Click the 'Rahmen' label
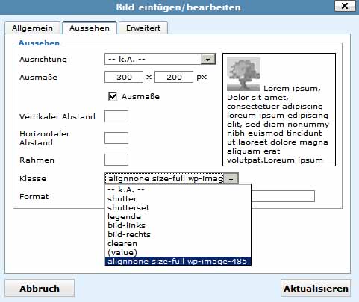This screenshot has height=302, width=359. 37,160
